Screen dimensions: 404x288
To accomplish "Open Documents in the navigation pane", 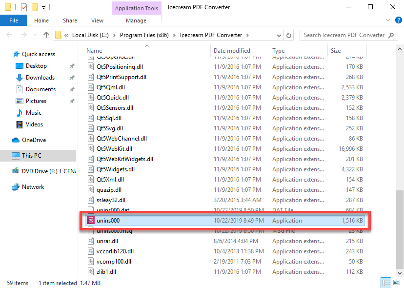I will point(40,89).
